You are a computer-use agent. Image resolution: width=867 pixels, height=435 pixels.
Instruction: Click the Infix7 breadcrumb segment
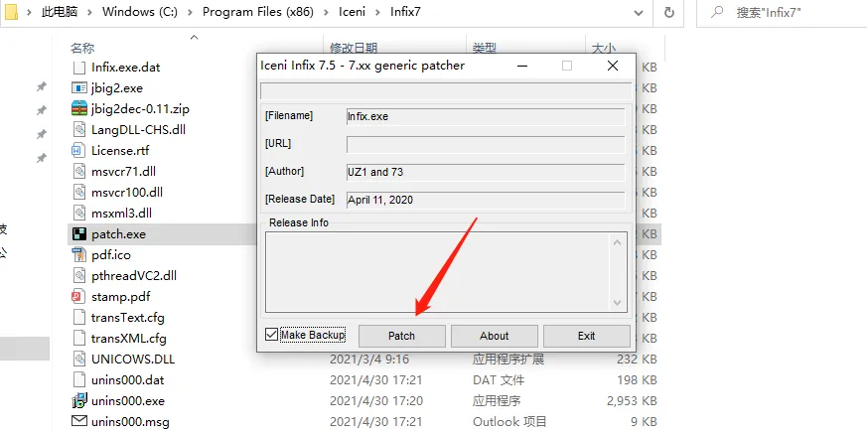tap(405, 12)
